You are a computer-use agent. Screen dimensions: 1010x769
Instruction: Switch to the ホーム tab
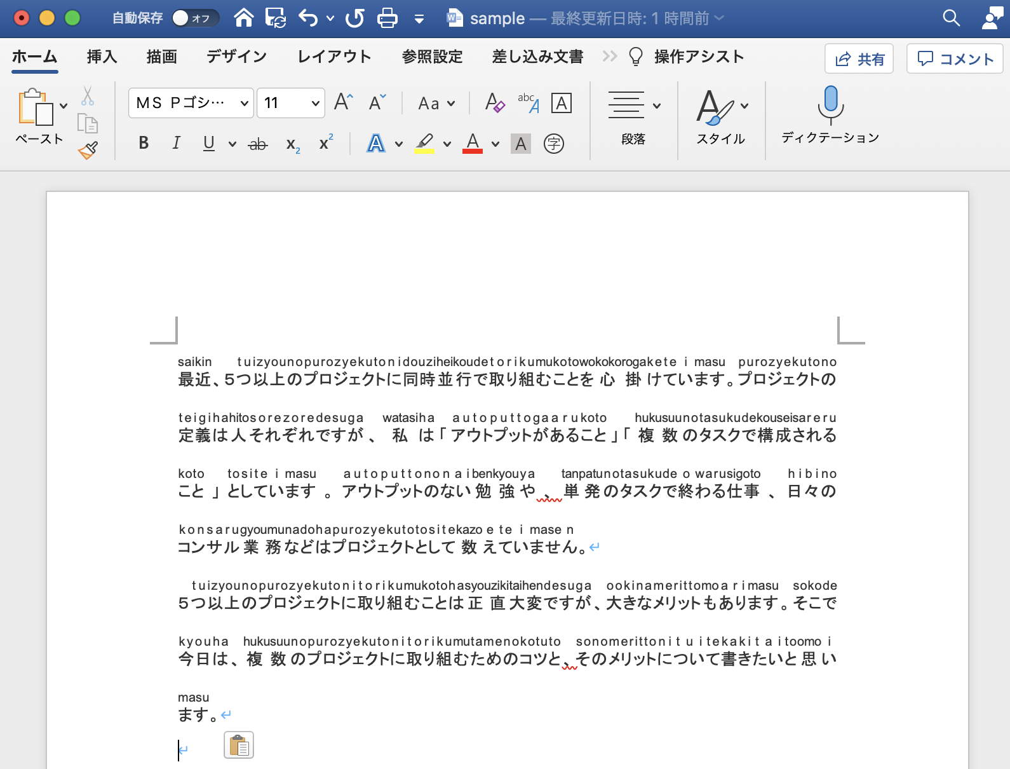pos(35,57)
